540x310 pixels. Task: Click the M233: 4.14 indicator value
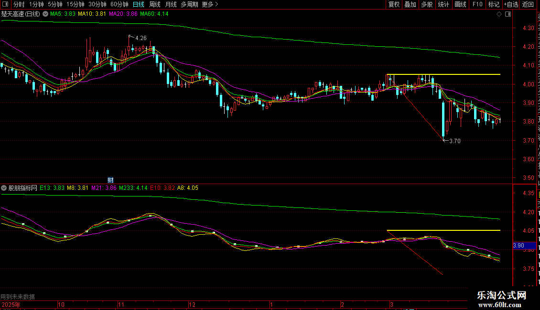click(133, 188)
